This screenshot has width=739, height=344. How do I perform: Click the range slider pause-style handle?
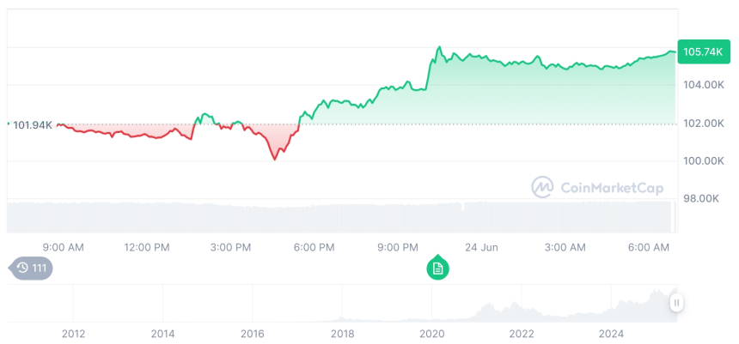[x=677, y=303]
